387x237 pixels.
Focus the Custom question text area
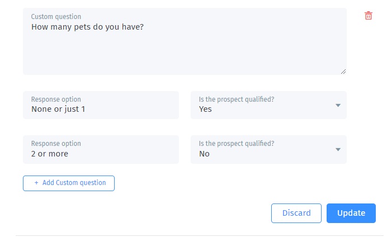pyautogui.click(x=185, y=50)
